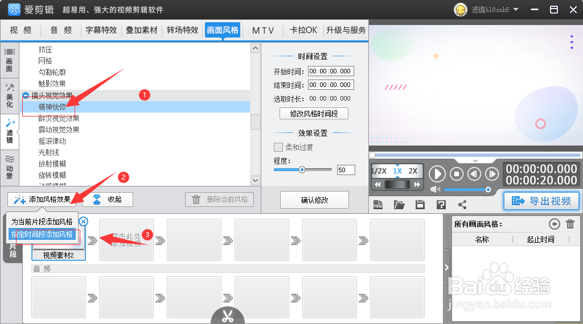Image resolution: width=583 pixels, height=324 pixels.
Task: Stop the video playback
Action: [x=457, y=174]
